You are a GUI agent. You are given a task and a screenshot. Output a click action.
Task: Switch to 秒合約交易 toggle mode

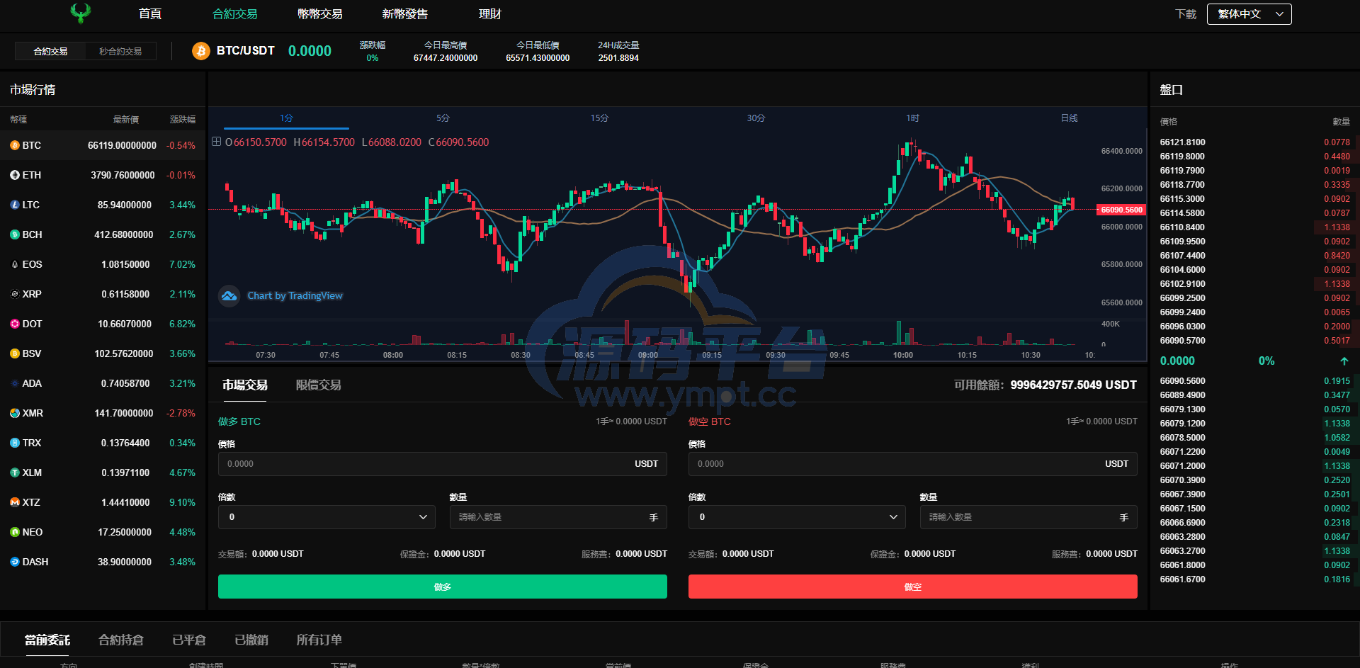coord(120,52)
